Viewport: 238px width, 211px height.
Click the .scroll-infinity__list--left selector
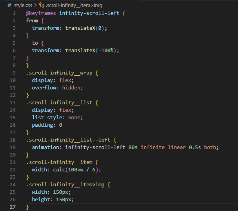70,140
